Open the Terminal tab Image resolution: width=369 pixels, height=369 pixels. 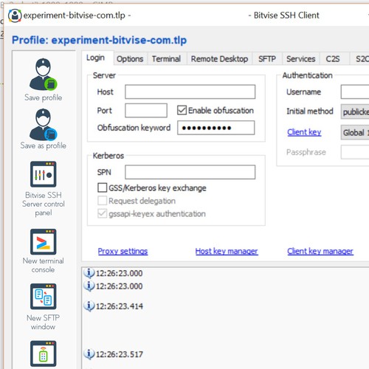(x=166, y=59)
